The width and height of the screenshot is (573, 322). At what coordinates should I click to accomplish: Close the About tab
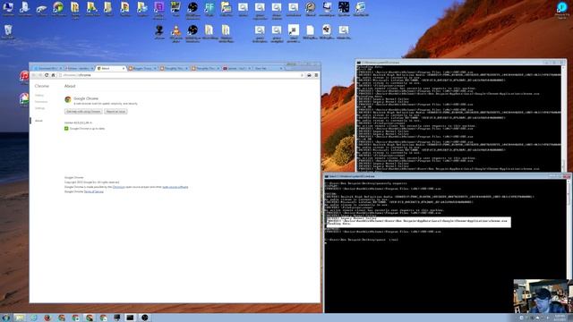coord(124,68)
